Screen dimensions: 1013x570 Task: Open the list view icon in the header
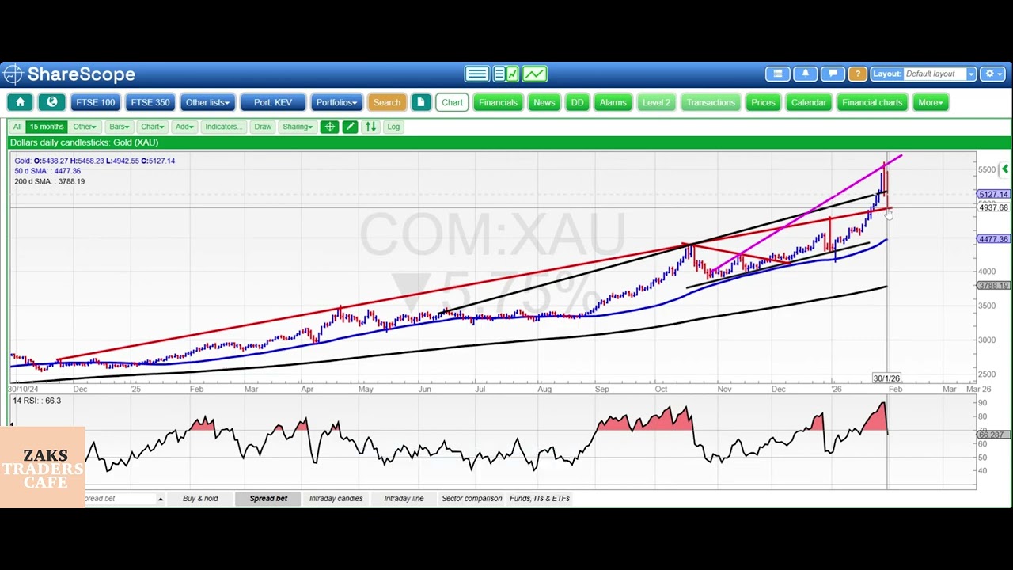point(778,74)
